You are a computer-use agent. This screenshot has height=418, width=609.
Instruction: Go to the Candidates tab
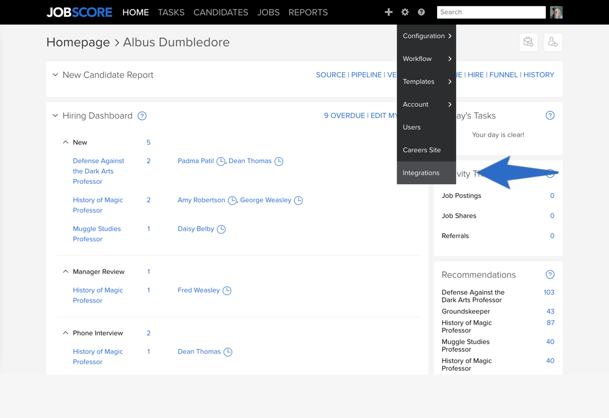point(221,13)
